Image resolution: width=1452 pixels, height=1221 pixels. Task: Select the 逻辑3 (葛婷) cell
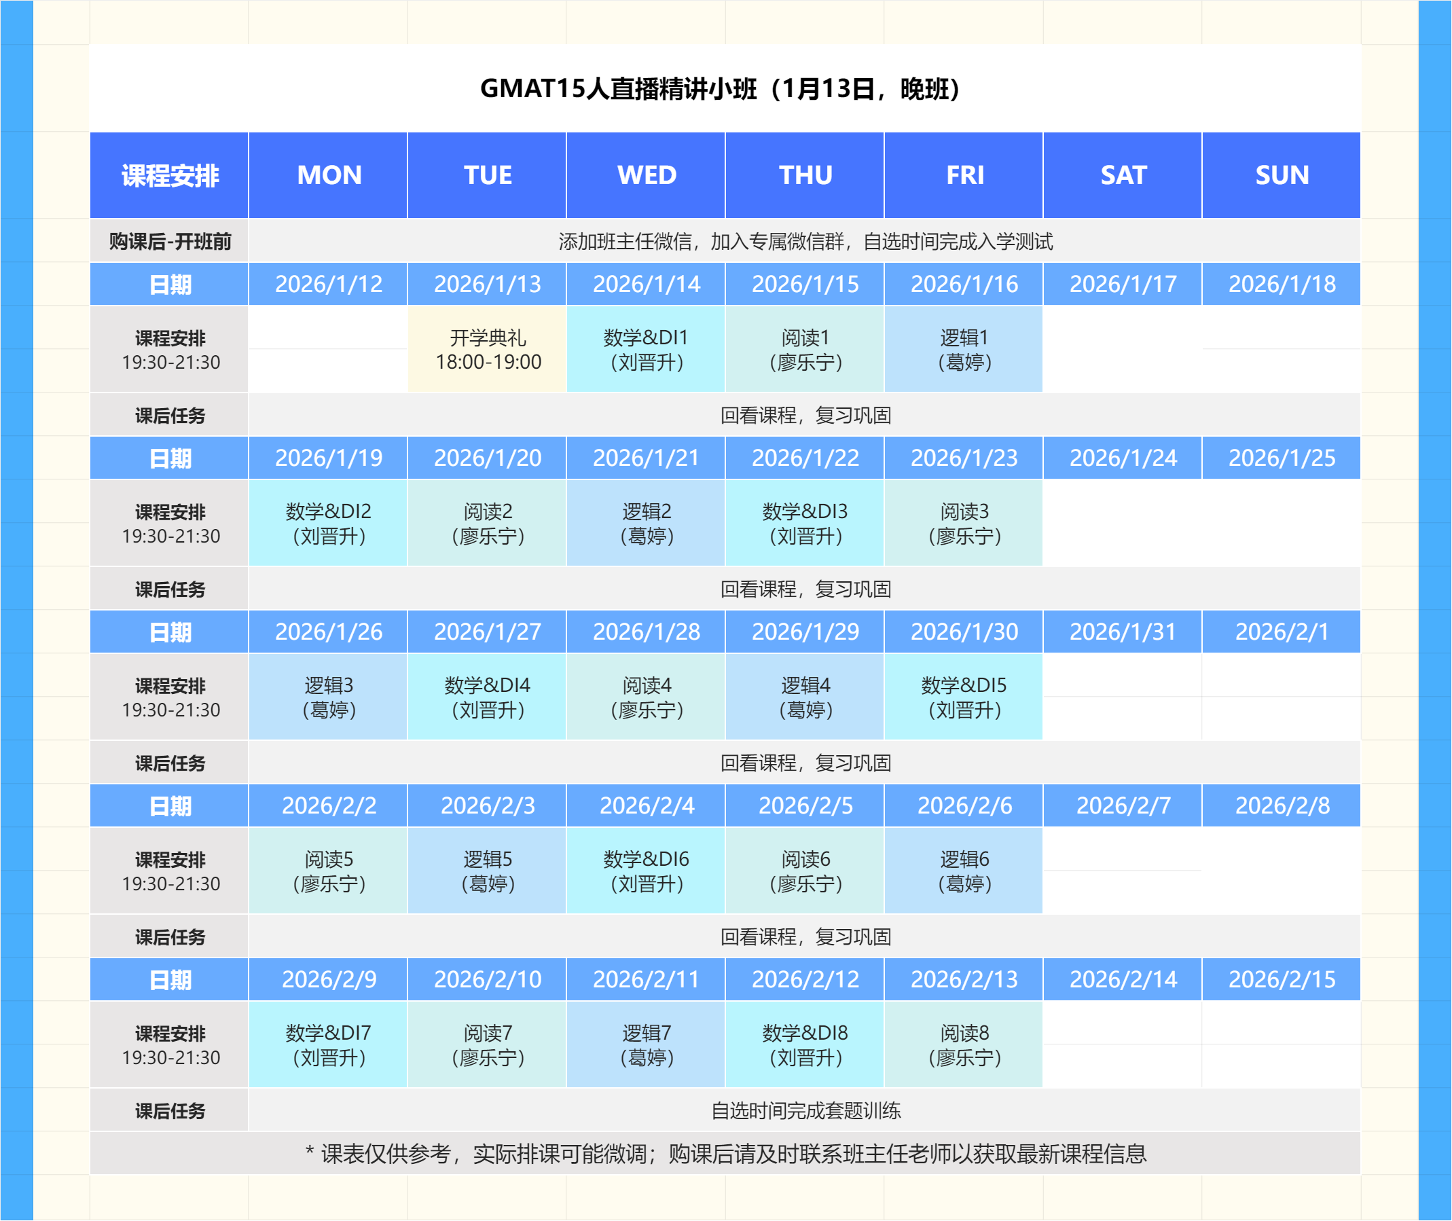(x=328, y=697)
